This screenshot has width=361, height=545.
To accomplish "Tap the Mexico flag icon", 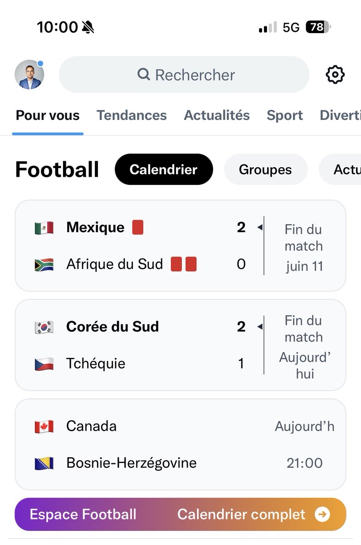I will [44, 228].
